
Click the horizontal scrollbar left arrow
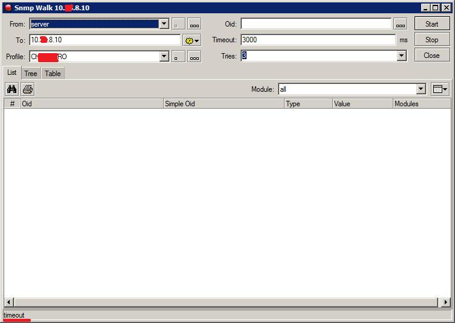tap(8, 302)
